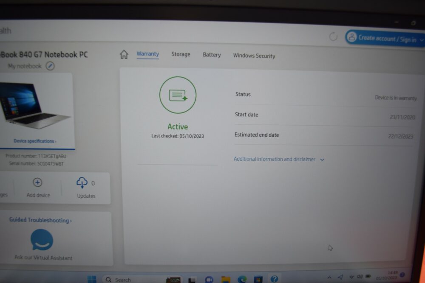Switch to the Warranty tab
This screenshot has height=283, width=425.
(x=148, y=54)
